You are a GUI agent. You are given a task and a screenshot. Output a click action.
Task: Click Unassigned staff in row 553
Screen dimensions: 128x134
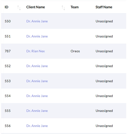tap(104, 81)
